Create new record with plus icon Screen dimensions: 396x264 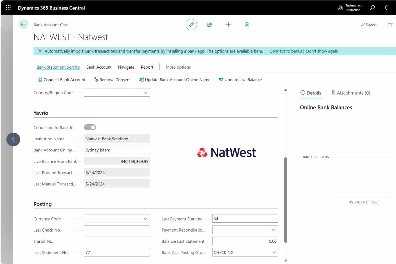228,25
